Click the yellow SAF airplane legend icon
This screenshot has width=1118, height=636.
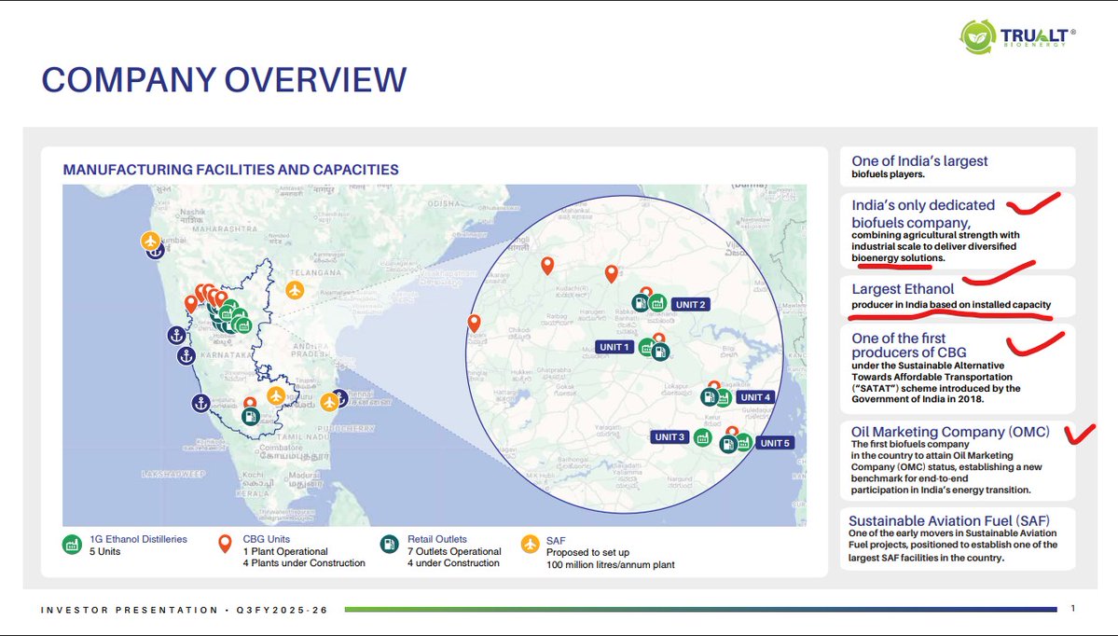(530, 545)
